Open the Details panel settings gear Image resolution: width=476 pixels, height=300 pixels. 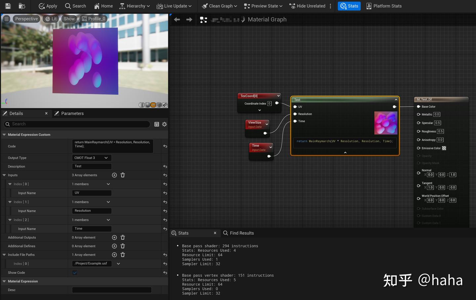165,124
